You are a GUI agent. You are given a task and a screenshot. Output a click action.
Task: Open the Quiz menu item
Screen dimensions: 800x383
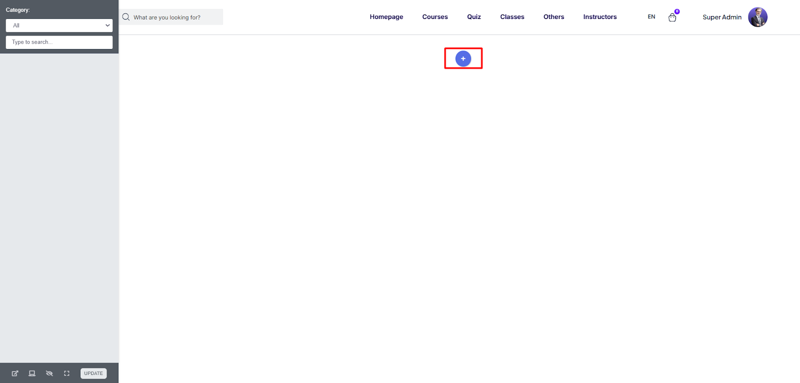coord(474,17)
